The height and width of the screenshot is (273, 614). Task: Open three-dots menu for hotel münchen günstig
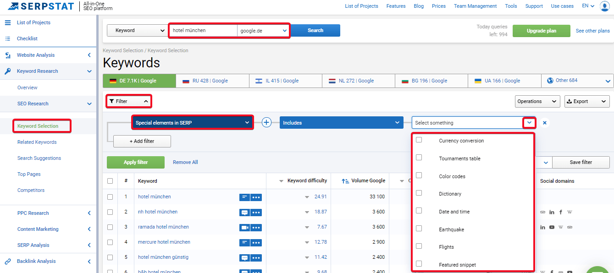click(x=256, y=257)
